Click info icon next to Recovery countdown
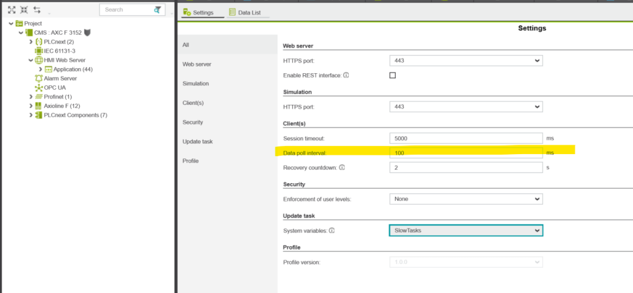This screenshot has width=633, height=293. point(342,168)
